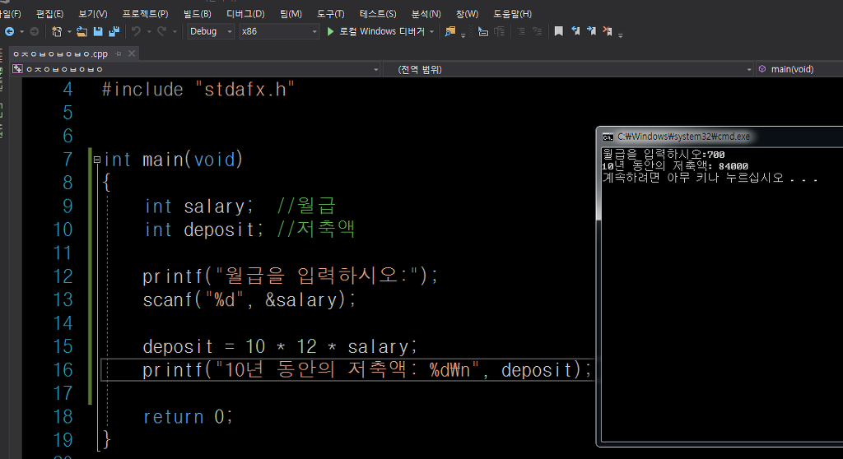The height and width of the screenshot is (459, 843).
Task: Click the Navigate Backward arrow icon
Action: coord(10,32)
